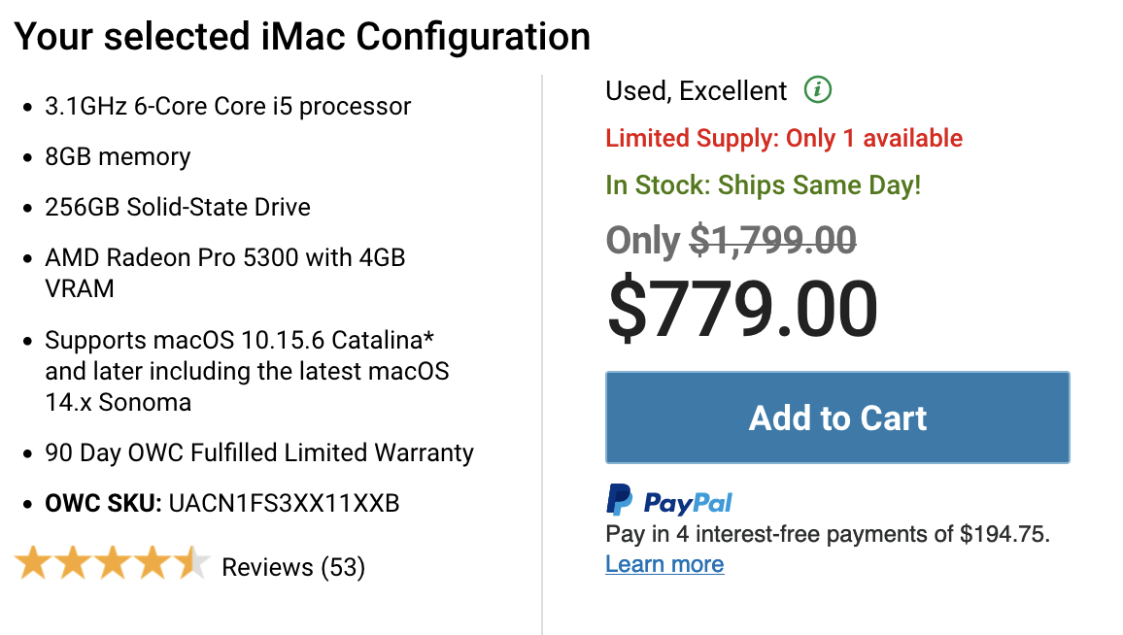Open the PayPal Learn more link
This screenshot has width=1123, height=635.
point(664,564)
